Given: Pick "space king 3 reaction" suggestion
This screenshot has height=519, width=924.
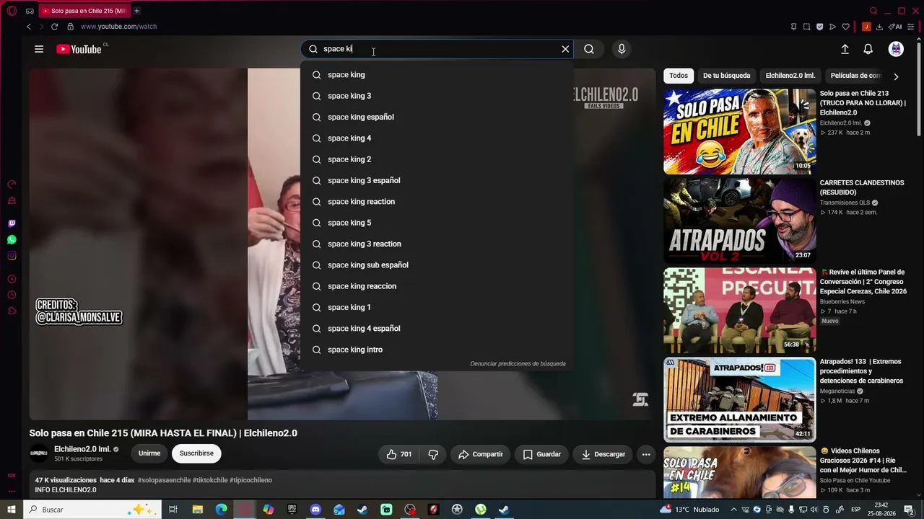Looking at the screenshot, I should pos(437,244).
